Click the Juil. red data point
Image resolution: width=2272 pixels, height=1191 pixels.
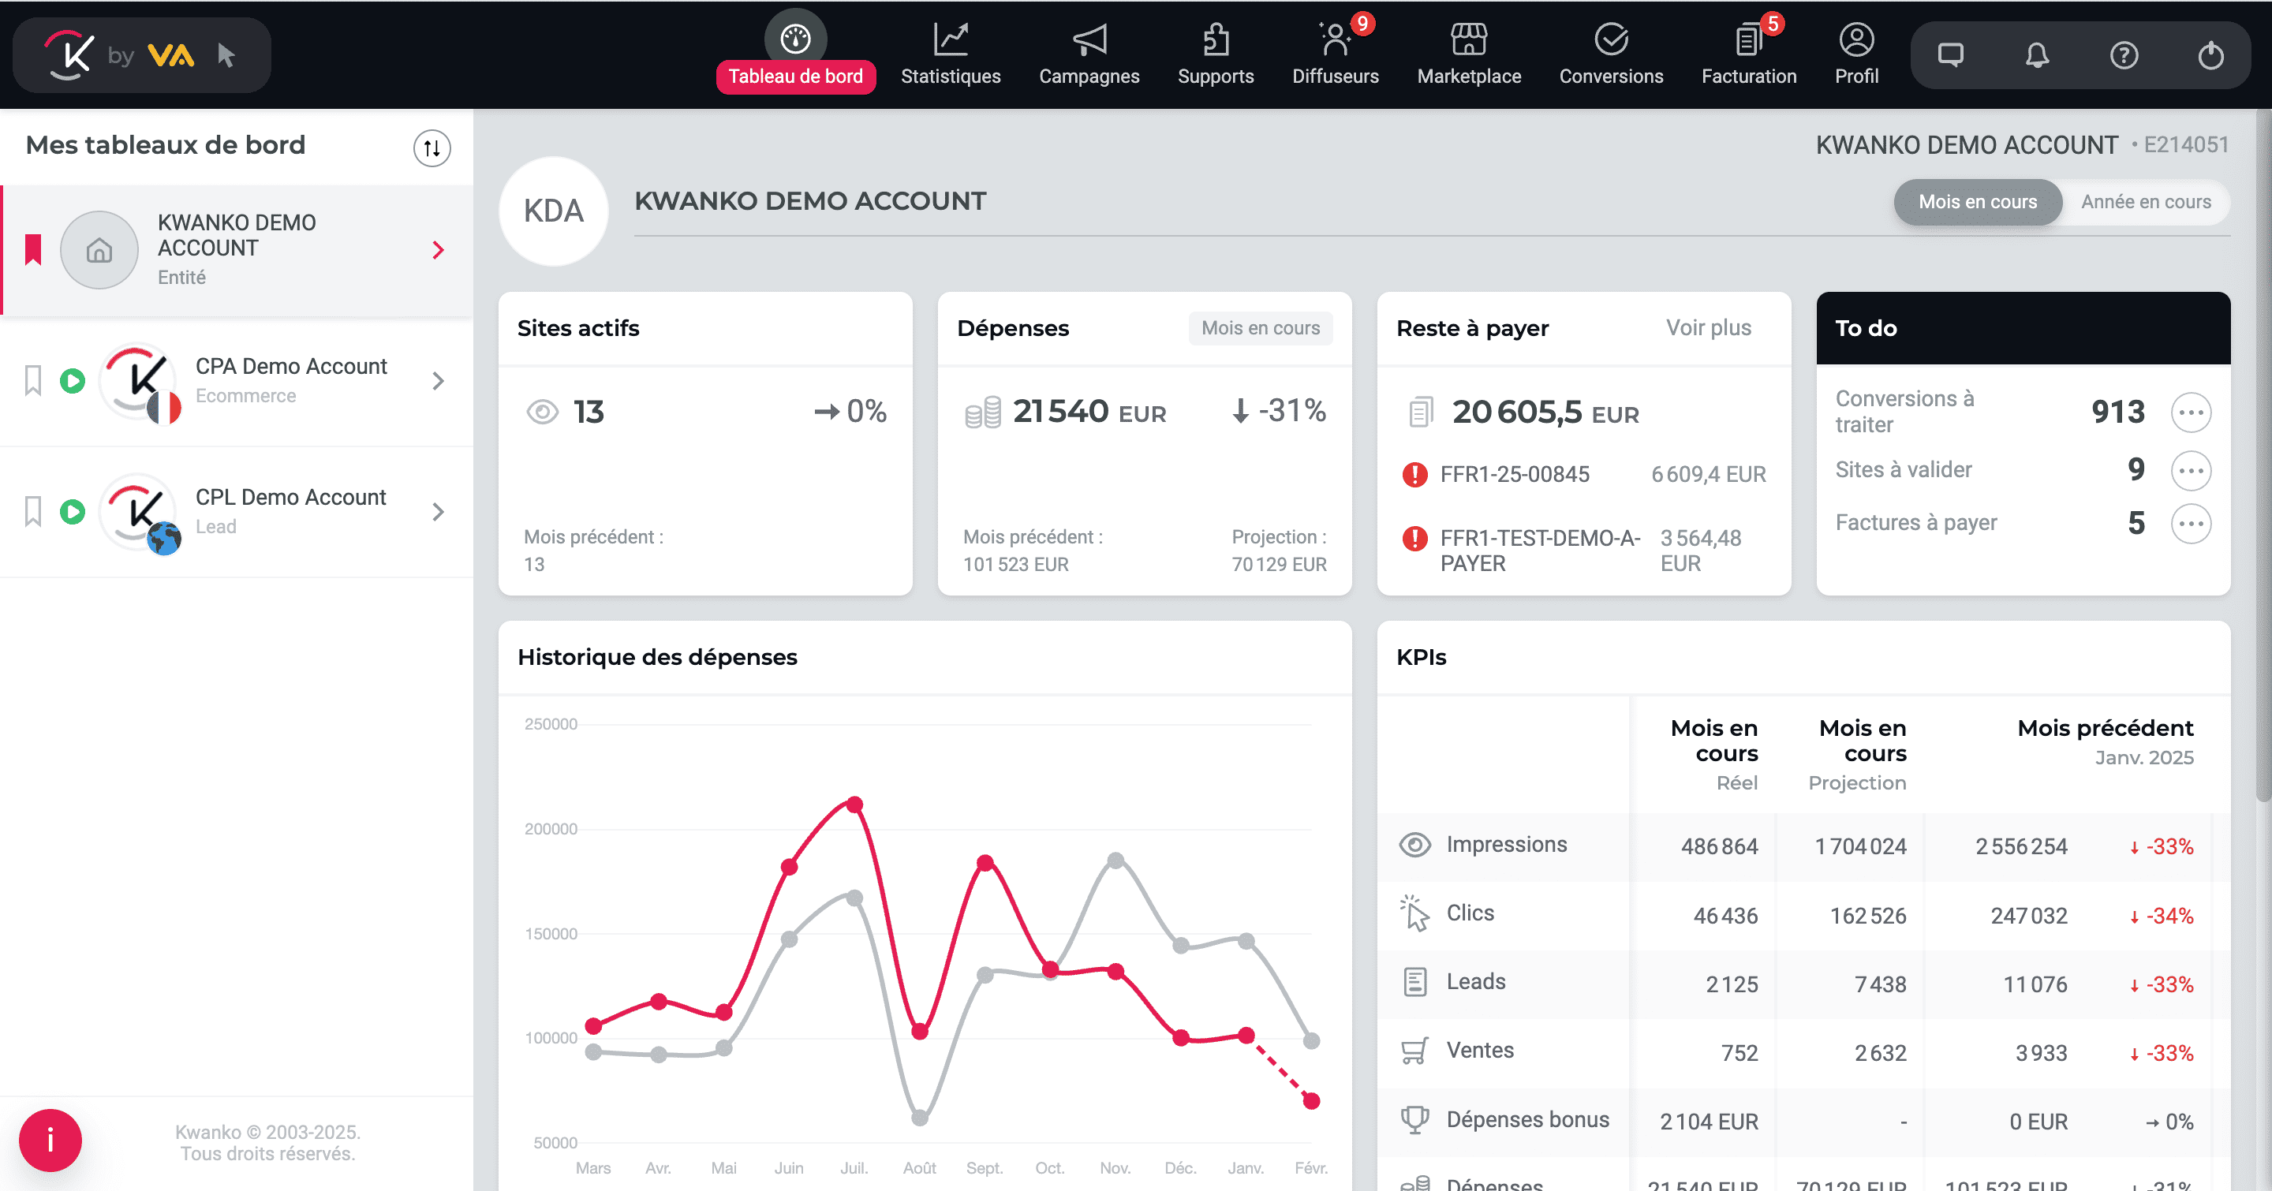coord(854,804)
